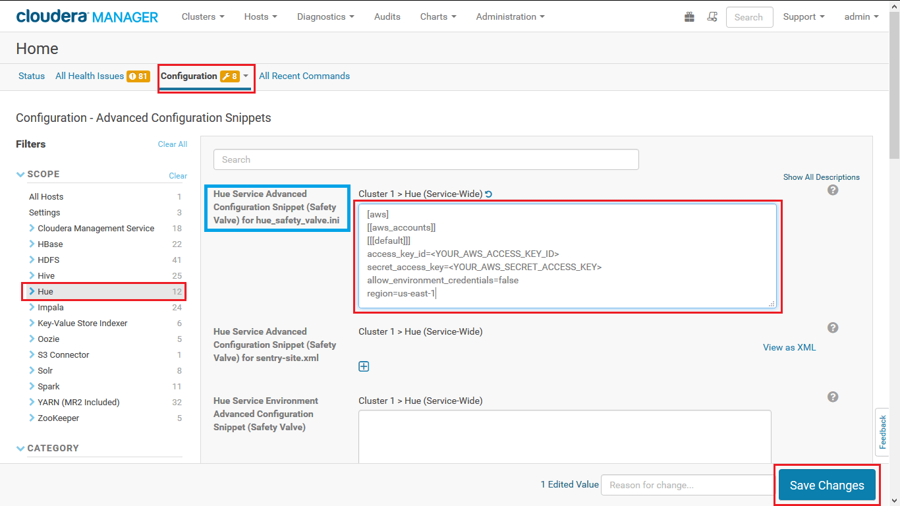Switch to All Health Issues tab
Screen dimensions: 900x506
pos(90,76)
